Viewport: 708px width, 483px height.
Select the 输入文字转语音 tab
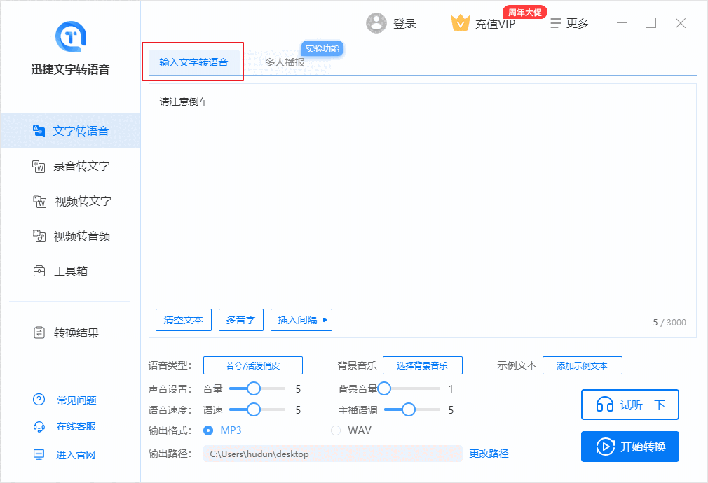(193, 62)
